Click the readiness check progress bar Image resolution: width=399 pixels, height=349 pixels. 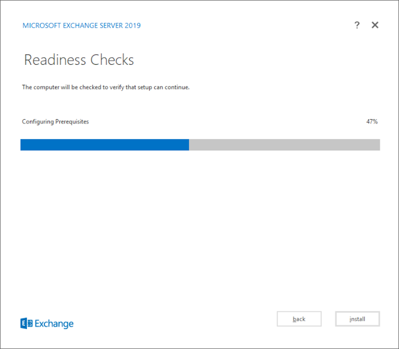click(x=200, y=145)
